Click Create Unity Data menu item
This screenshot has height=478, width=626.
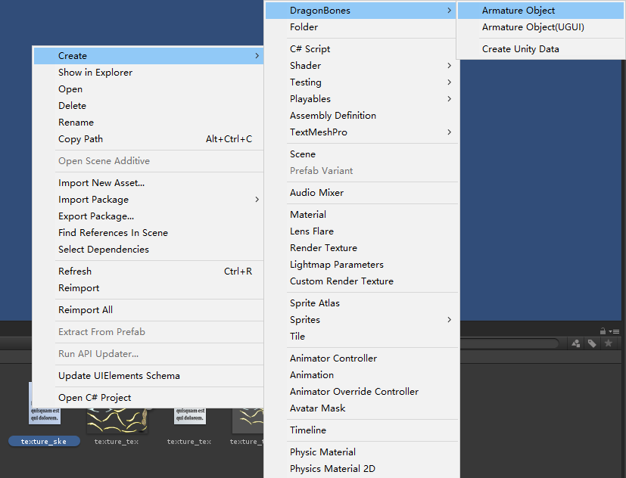tap(521, 49)
